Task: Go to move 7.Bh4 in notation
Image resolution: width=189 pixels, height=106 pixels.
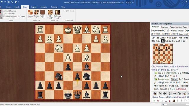Action: (179, 41)
